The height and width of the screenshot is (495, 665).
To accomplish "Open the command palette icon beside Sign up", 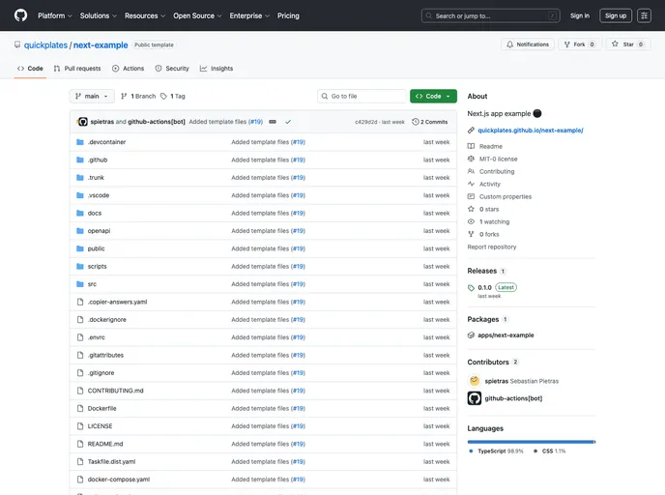I will (644, 15).
